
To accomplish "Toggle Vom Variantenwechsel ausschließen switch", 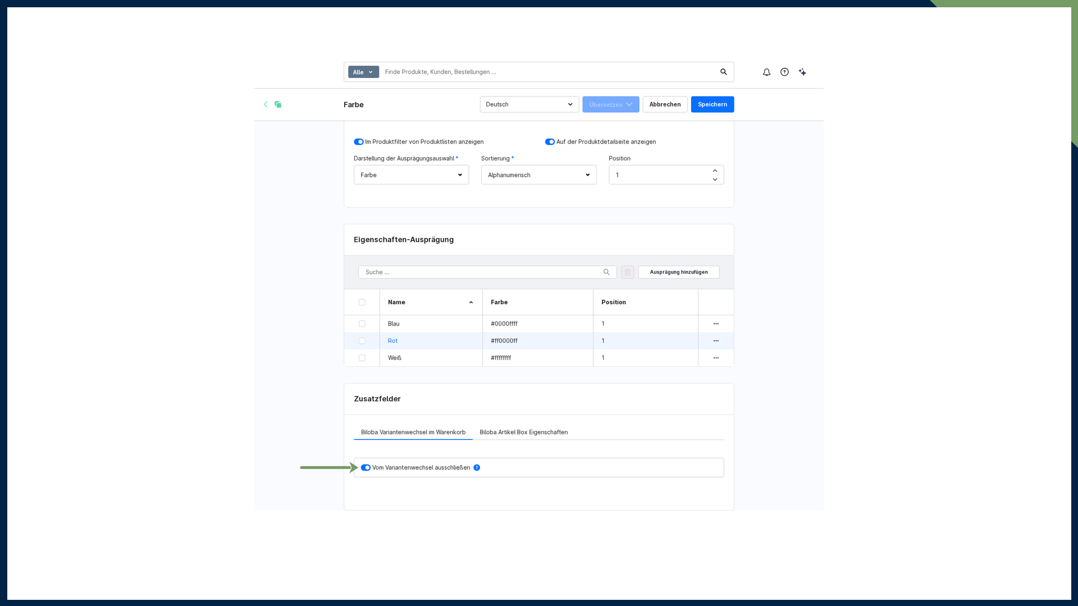I will (x=366, y=467).
